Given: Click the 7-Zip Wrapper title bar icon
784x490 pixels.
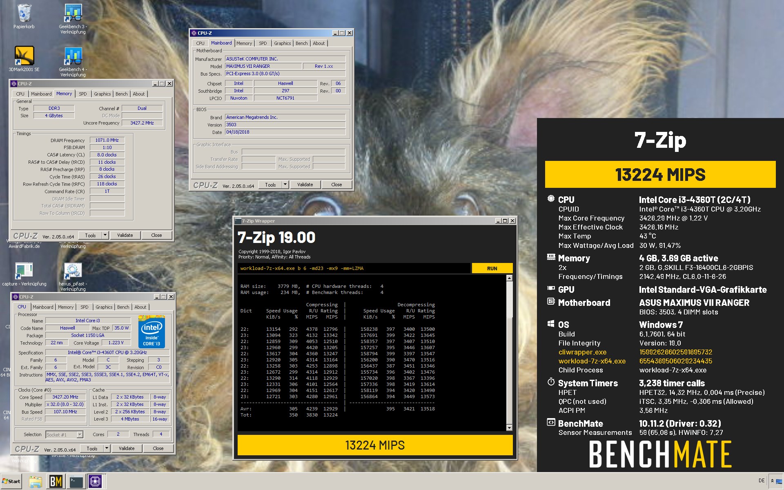Looking at the screenshot, I should click(x=238, y=221).
